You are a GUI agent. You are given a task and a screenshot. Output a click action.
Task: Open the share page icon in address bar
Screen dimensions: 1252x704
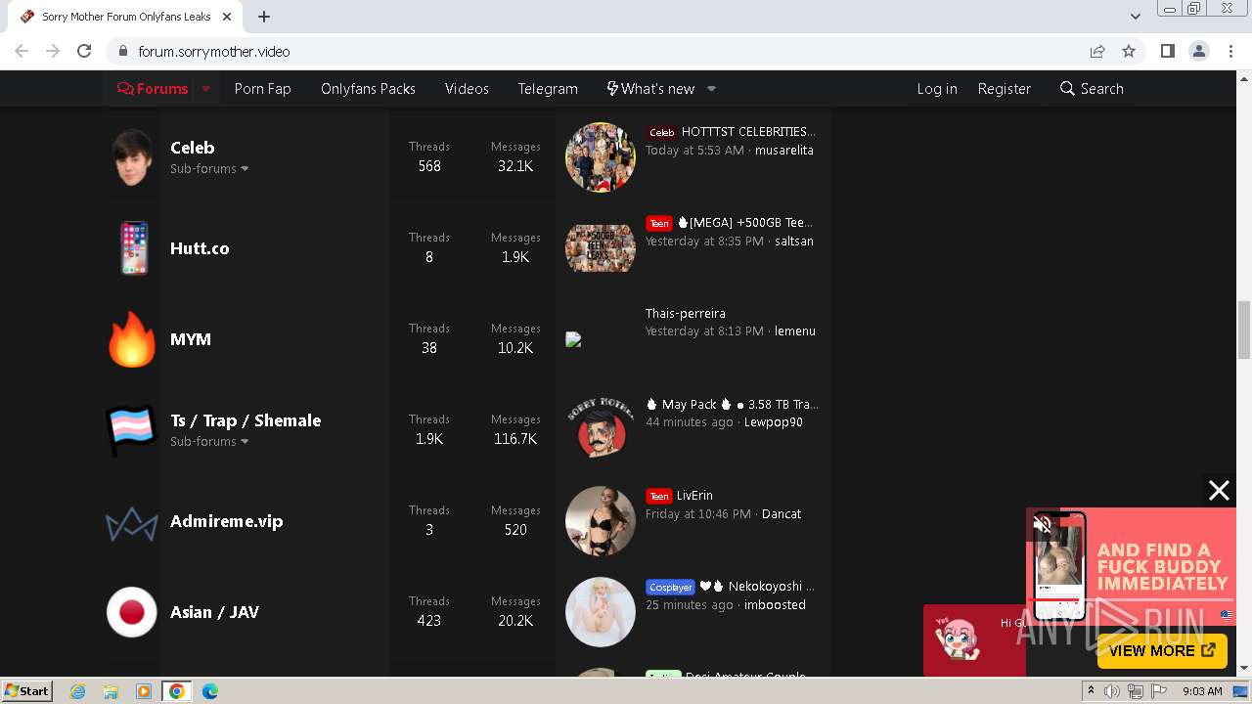[1097, 51]
